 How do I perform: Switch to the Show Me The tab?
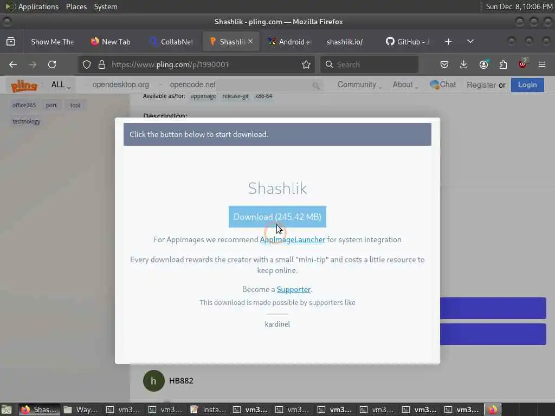tap(53, 42)
